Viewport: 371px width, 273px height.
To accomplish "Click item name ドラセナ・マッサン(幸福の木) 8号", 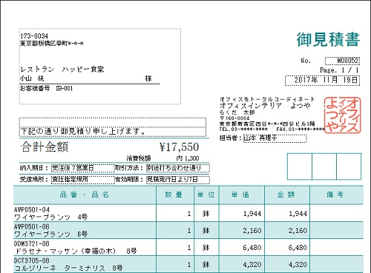I will pyautogui.click(x=76, y=251).
